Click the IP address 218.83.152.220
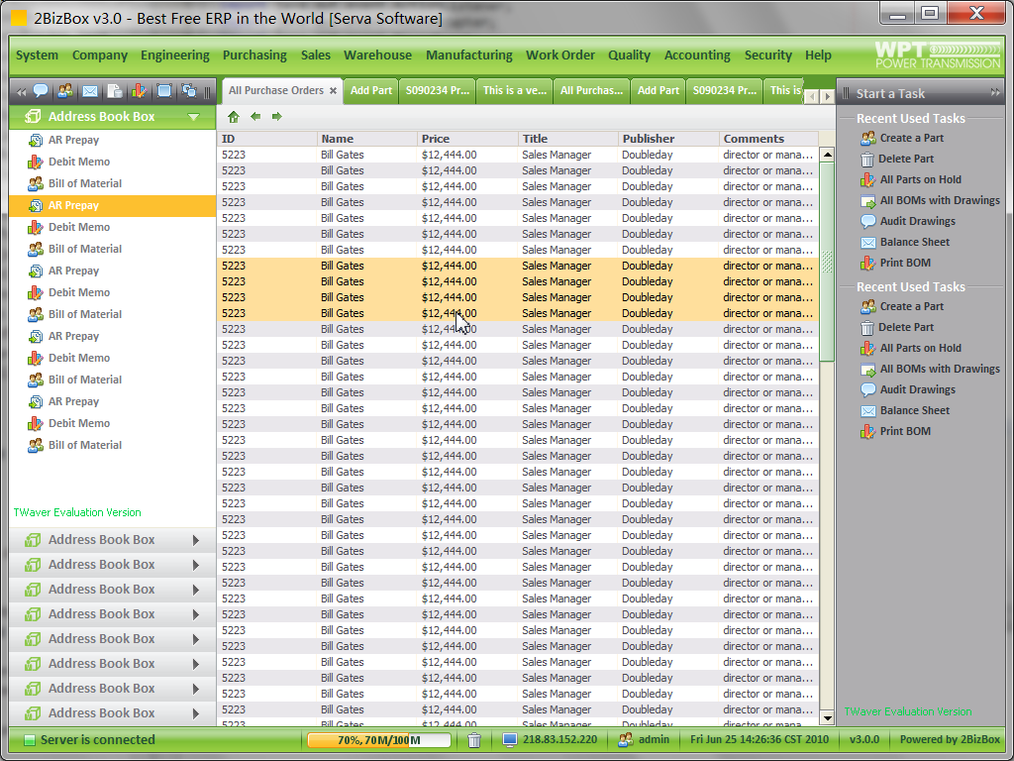Viewport: 1014px width, 761px height. coord(560,739)
